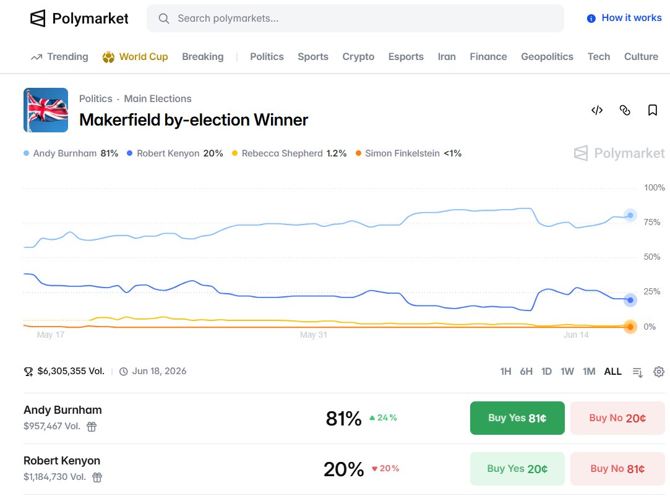
Task: Buy Yes 81¢ for Andy Burnham
Action: pyautogui.click(x=517, y=418)
